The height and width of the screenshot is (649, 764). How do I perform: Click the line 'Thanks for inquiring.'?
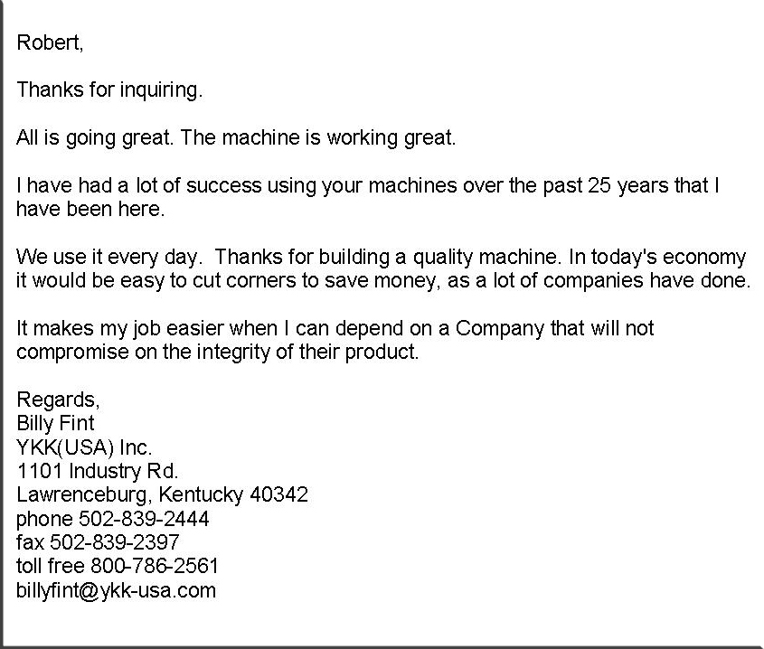pyautogui.click(x=109, y=90)
